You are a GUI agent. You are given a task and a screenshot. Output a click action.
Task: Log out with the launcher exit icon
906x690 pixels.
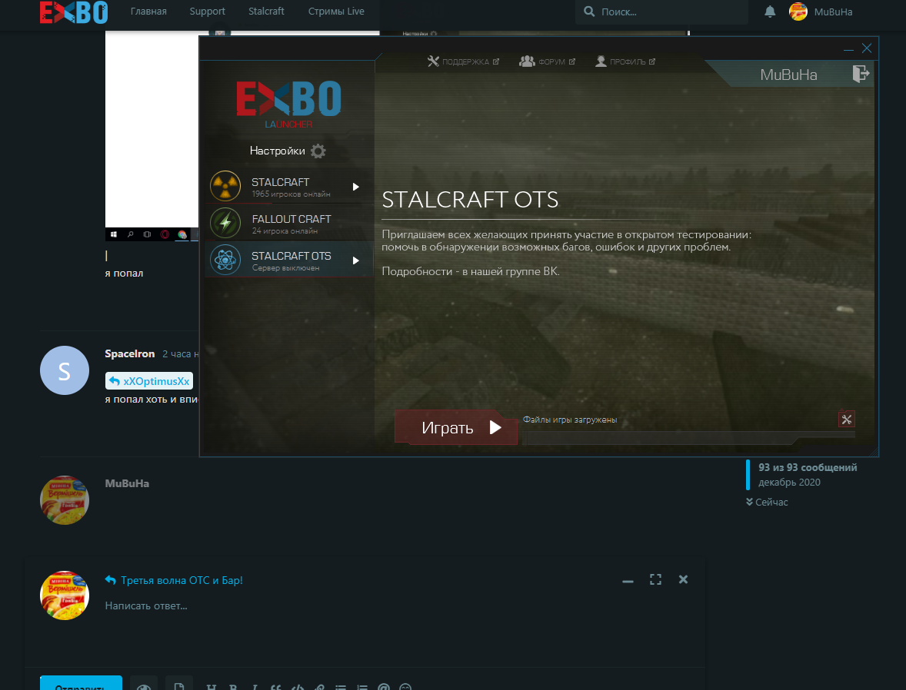[x=861, y=74]
